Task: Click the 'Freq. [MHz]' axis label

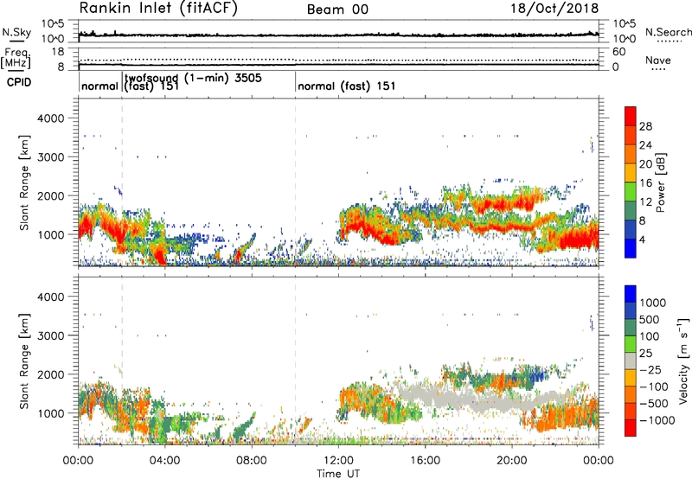Action: 16,58
